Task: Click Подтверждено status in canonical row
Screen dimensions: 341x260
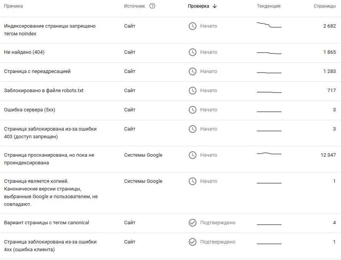Action: point(218,223)
